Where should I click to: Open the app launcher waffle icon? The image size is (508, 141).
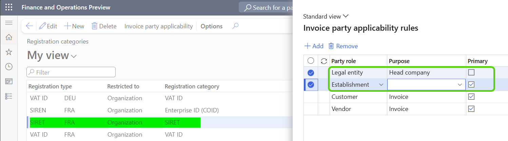[9, 7]
